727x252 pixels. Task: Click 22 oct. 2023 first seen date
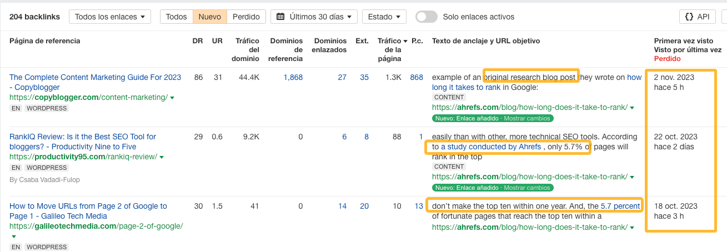[676, 137]
